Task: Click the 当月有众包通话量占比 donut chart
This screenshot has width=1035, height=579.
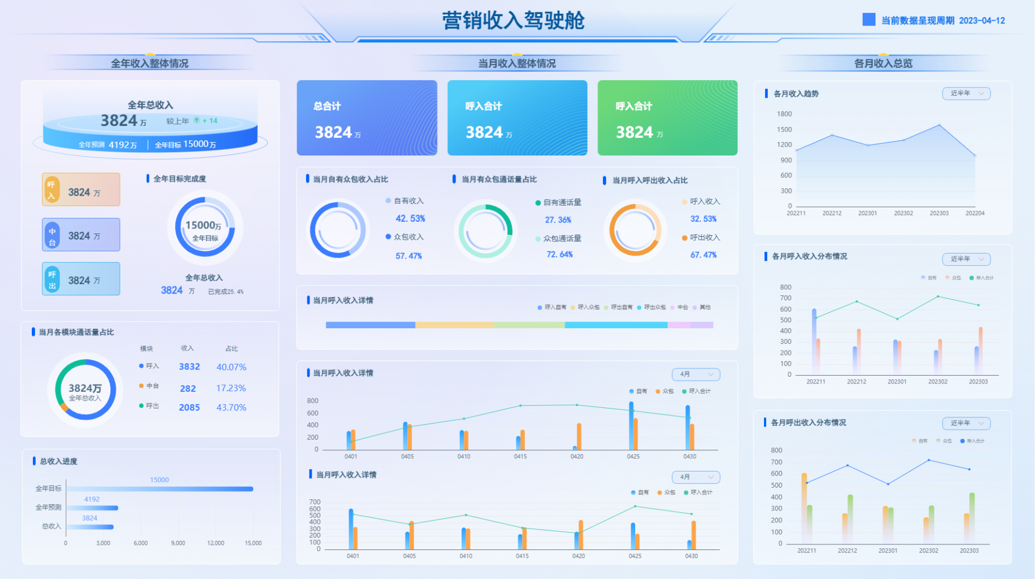Action: point(485,231)
